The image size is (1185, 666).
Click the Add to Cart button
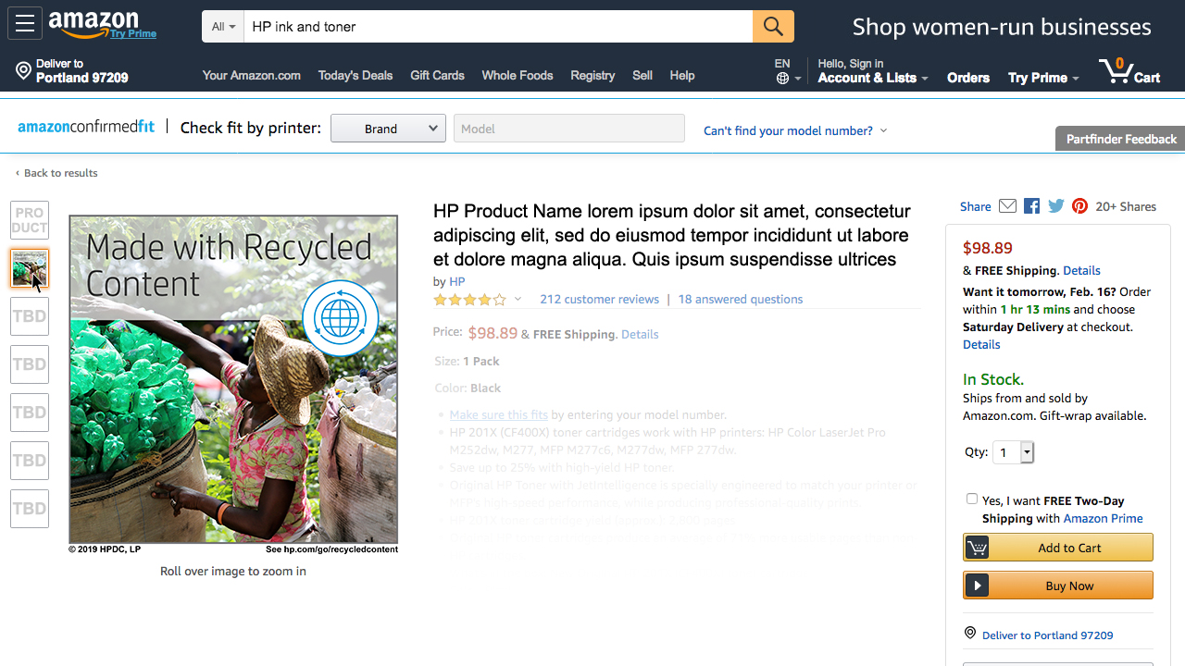(x=1058, y=548)
